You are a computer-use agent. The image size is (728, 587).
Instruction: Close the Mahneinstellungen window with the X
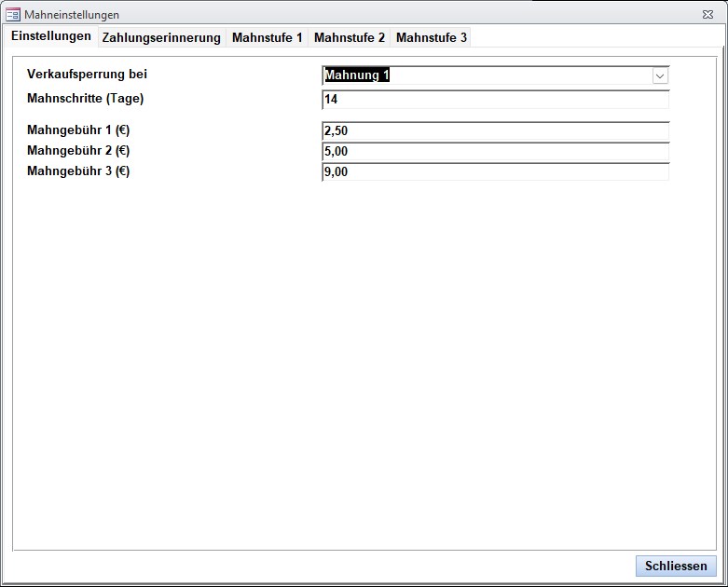708,15
